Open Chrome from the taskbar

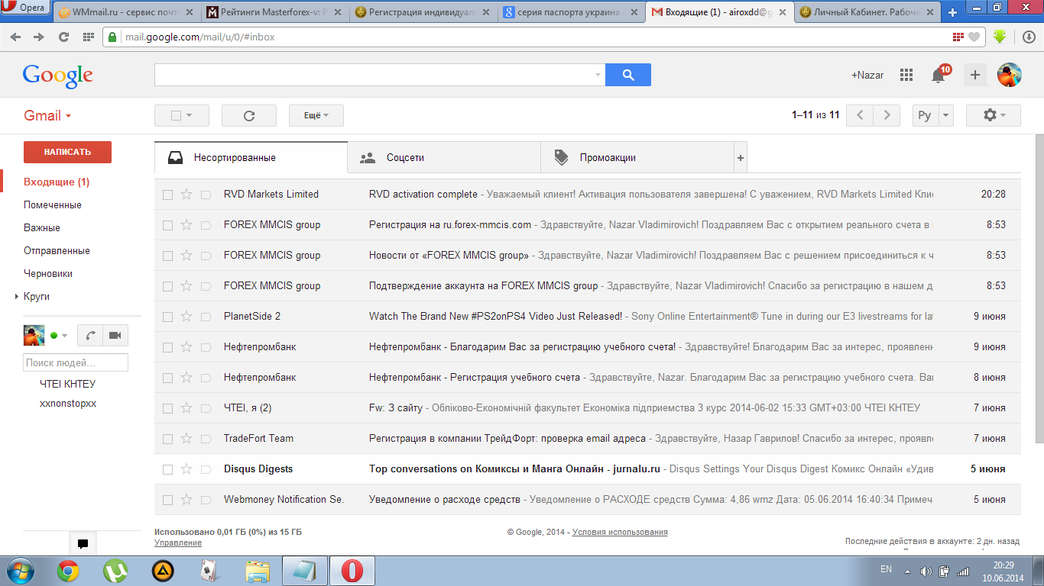pyautogui.click(x=68, y=570)
